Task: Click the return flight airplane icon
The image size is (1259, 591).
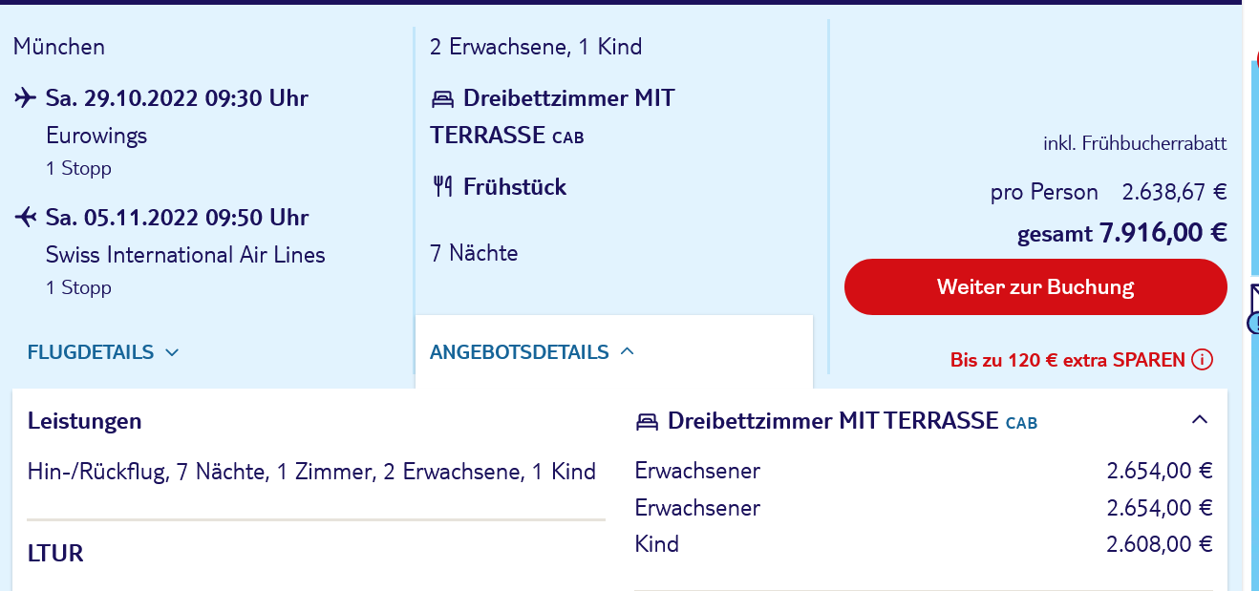Action: click(x=26, y=218)
